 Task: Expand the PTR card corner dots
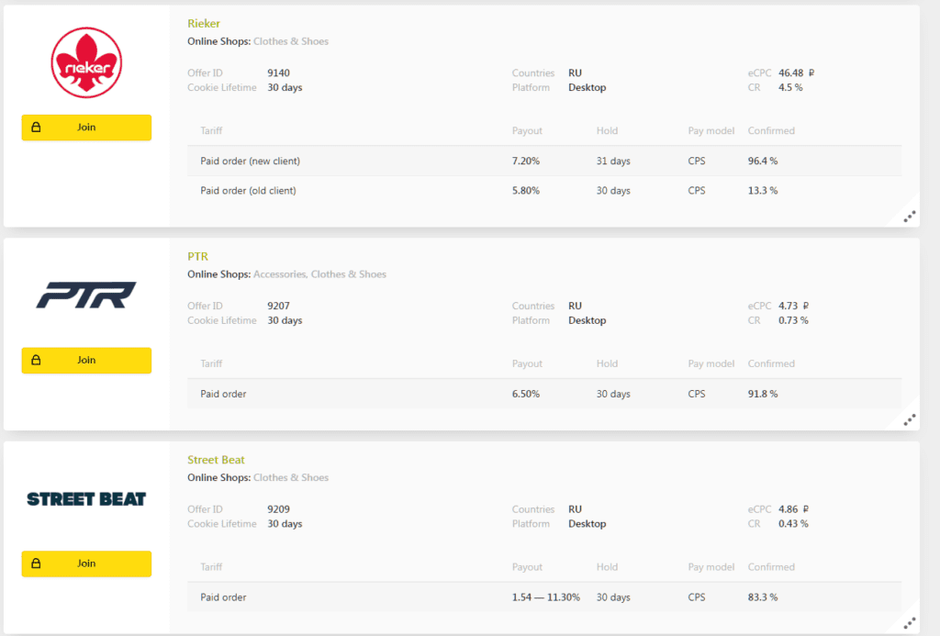909,420
